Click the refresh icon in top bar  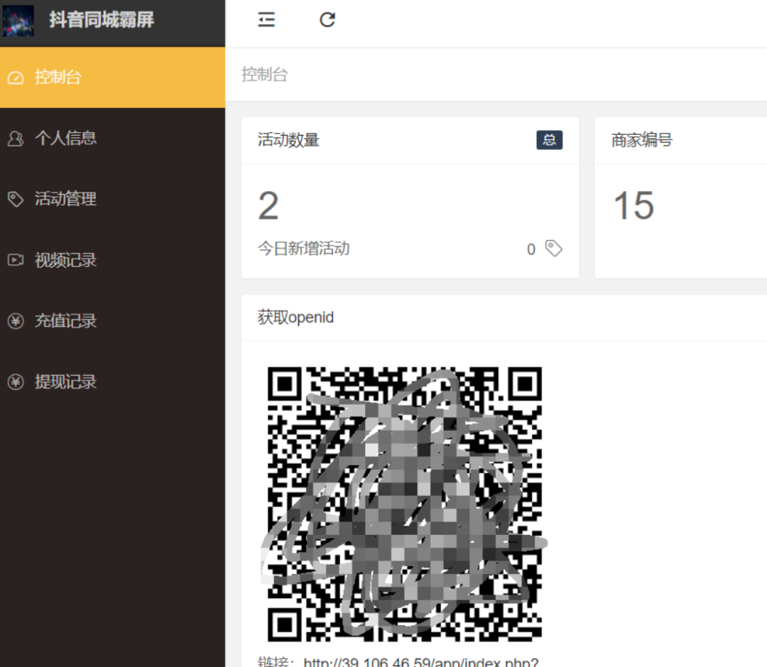[327, 20]
